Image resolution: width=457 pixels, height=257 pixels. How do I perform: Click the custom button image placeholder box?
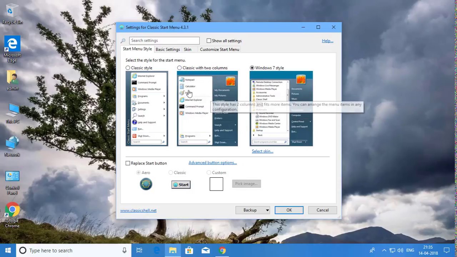(x=216, y=184)
